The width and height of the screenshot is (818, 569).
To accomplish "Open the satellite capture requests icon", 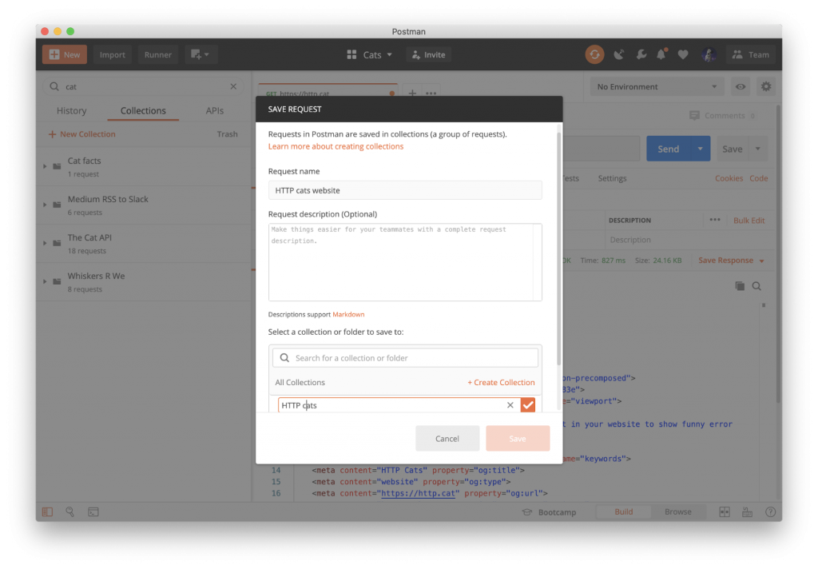I will pyautogui.click(x=619, y=54).
